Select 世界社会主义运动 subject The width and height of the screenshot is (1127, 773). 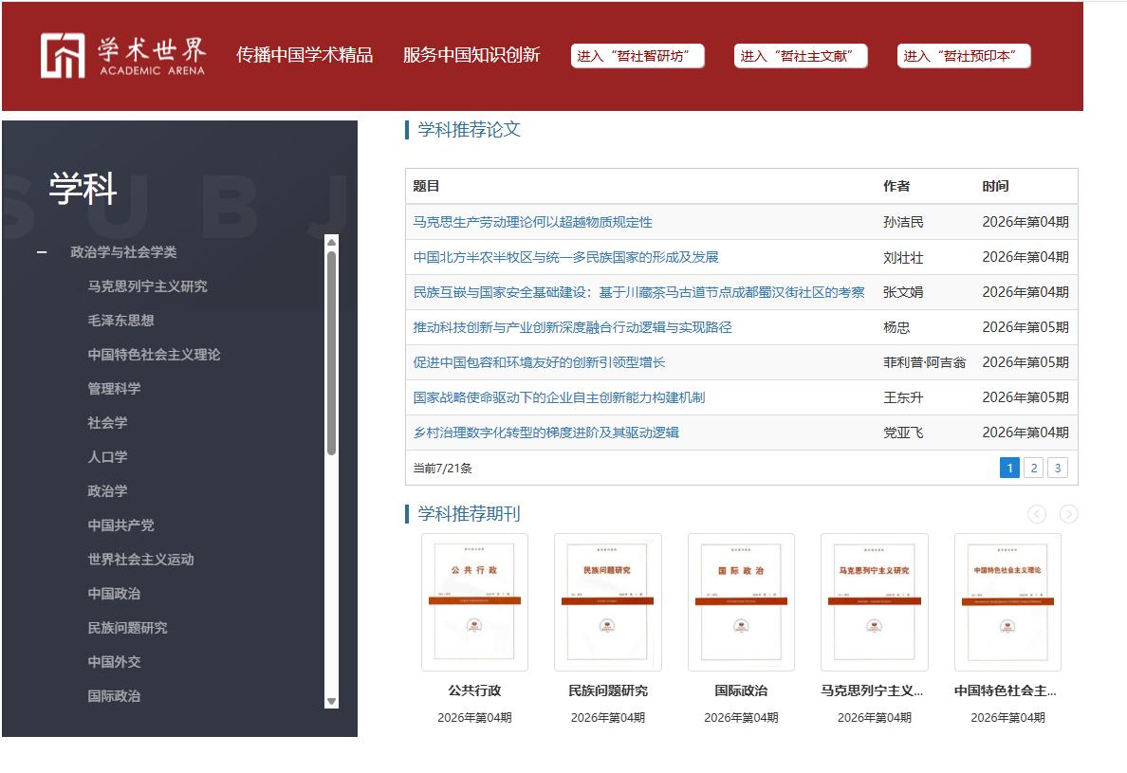point(140,559)
